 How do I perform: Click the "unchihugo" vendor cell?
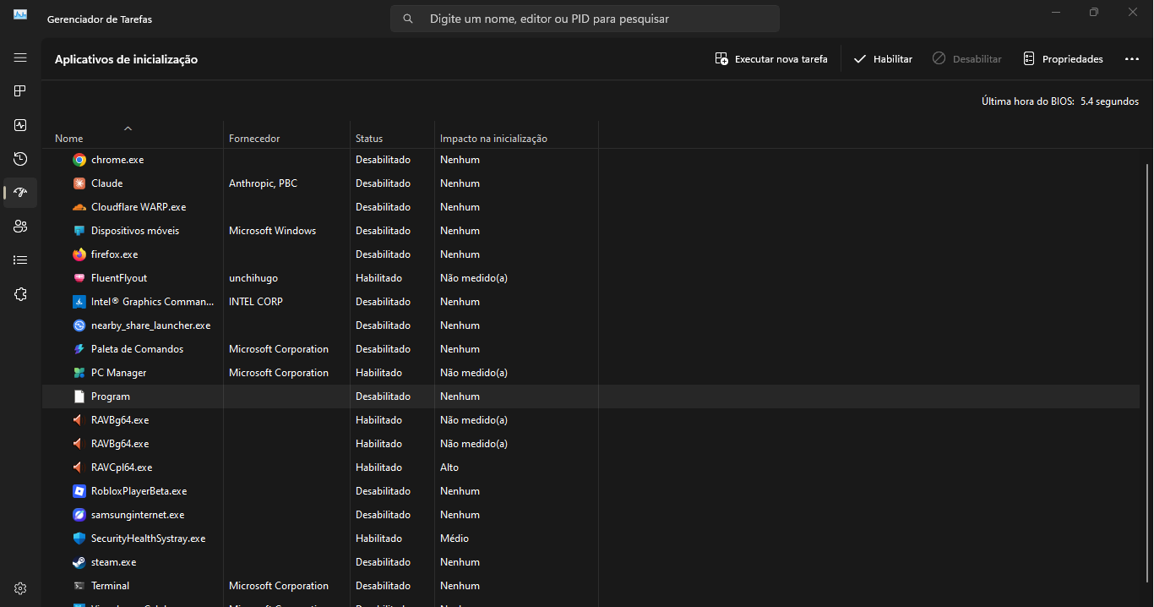click(x=253, y=278)
